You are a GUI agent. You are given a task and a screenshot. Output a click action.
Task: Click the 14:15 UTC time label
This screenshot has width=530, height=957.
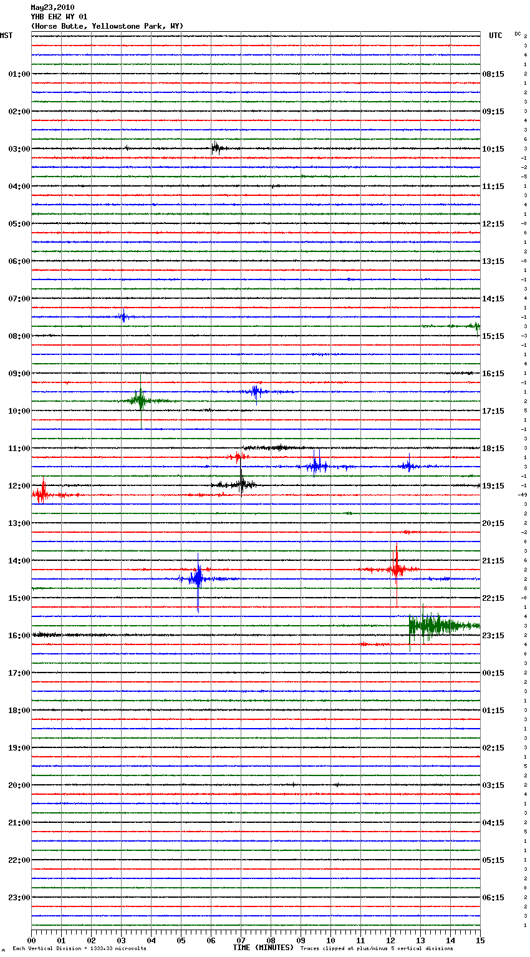coord(493,299)
